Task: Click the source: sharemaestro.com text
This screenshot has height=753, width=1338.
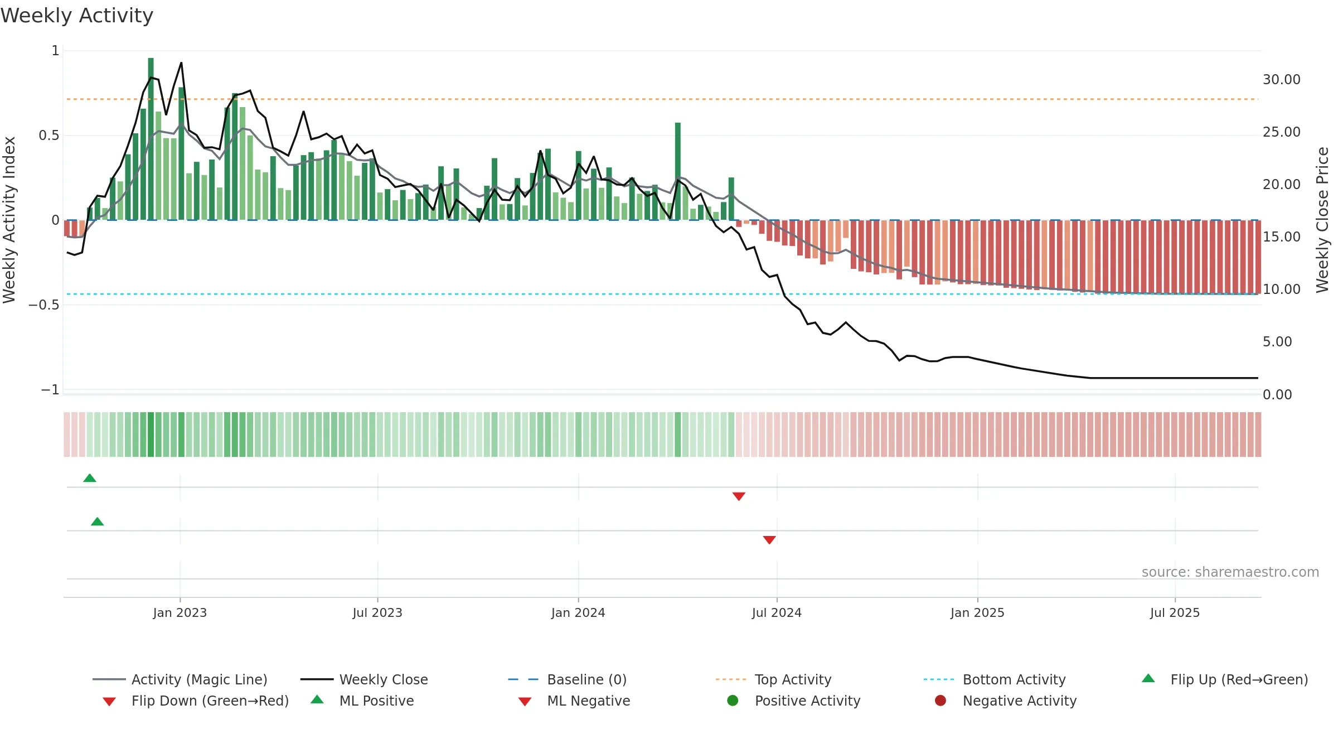Action: [1230, 572]
